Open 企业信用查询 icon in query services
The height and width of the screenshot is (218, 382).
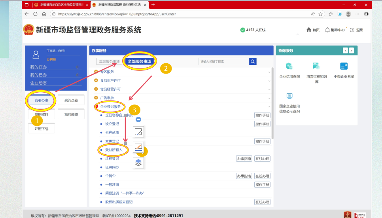click(289, 66)
